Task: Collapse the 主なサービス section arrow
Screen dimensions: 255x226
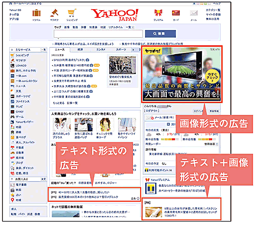Action: click(x=12, y=50)
